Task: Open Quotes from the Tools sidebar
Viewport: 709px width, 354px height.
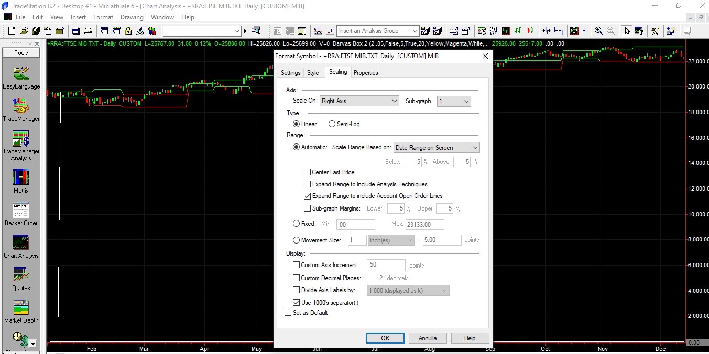Action: [21, 278]
